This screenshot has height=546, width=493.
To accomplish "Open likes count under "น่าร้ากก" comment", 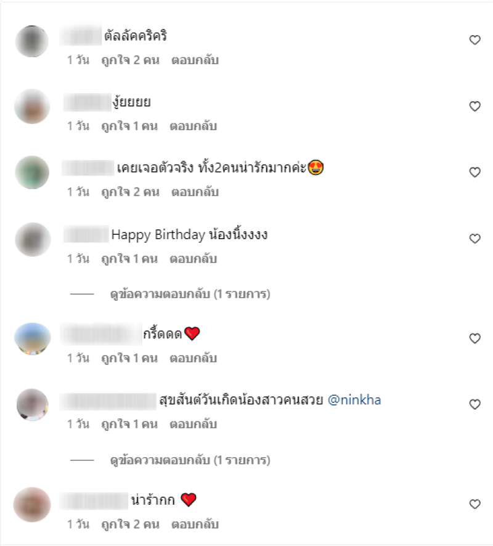I will (x=130, y=524).
